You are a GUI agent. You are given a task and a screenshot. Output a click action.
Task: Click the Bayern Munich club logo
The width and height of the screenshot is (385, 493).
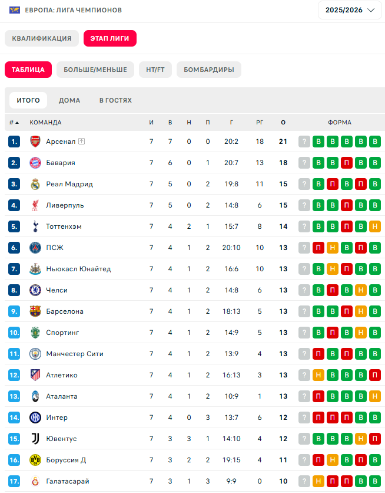pos(35,163)
